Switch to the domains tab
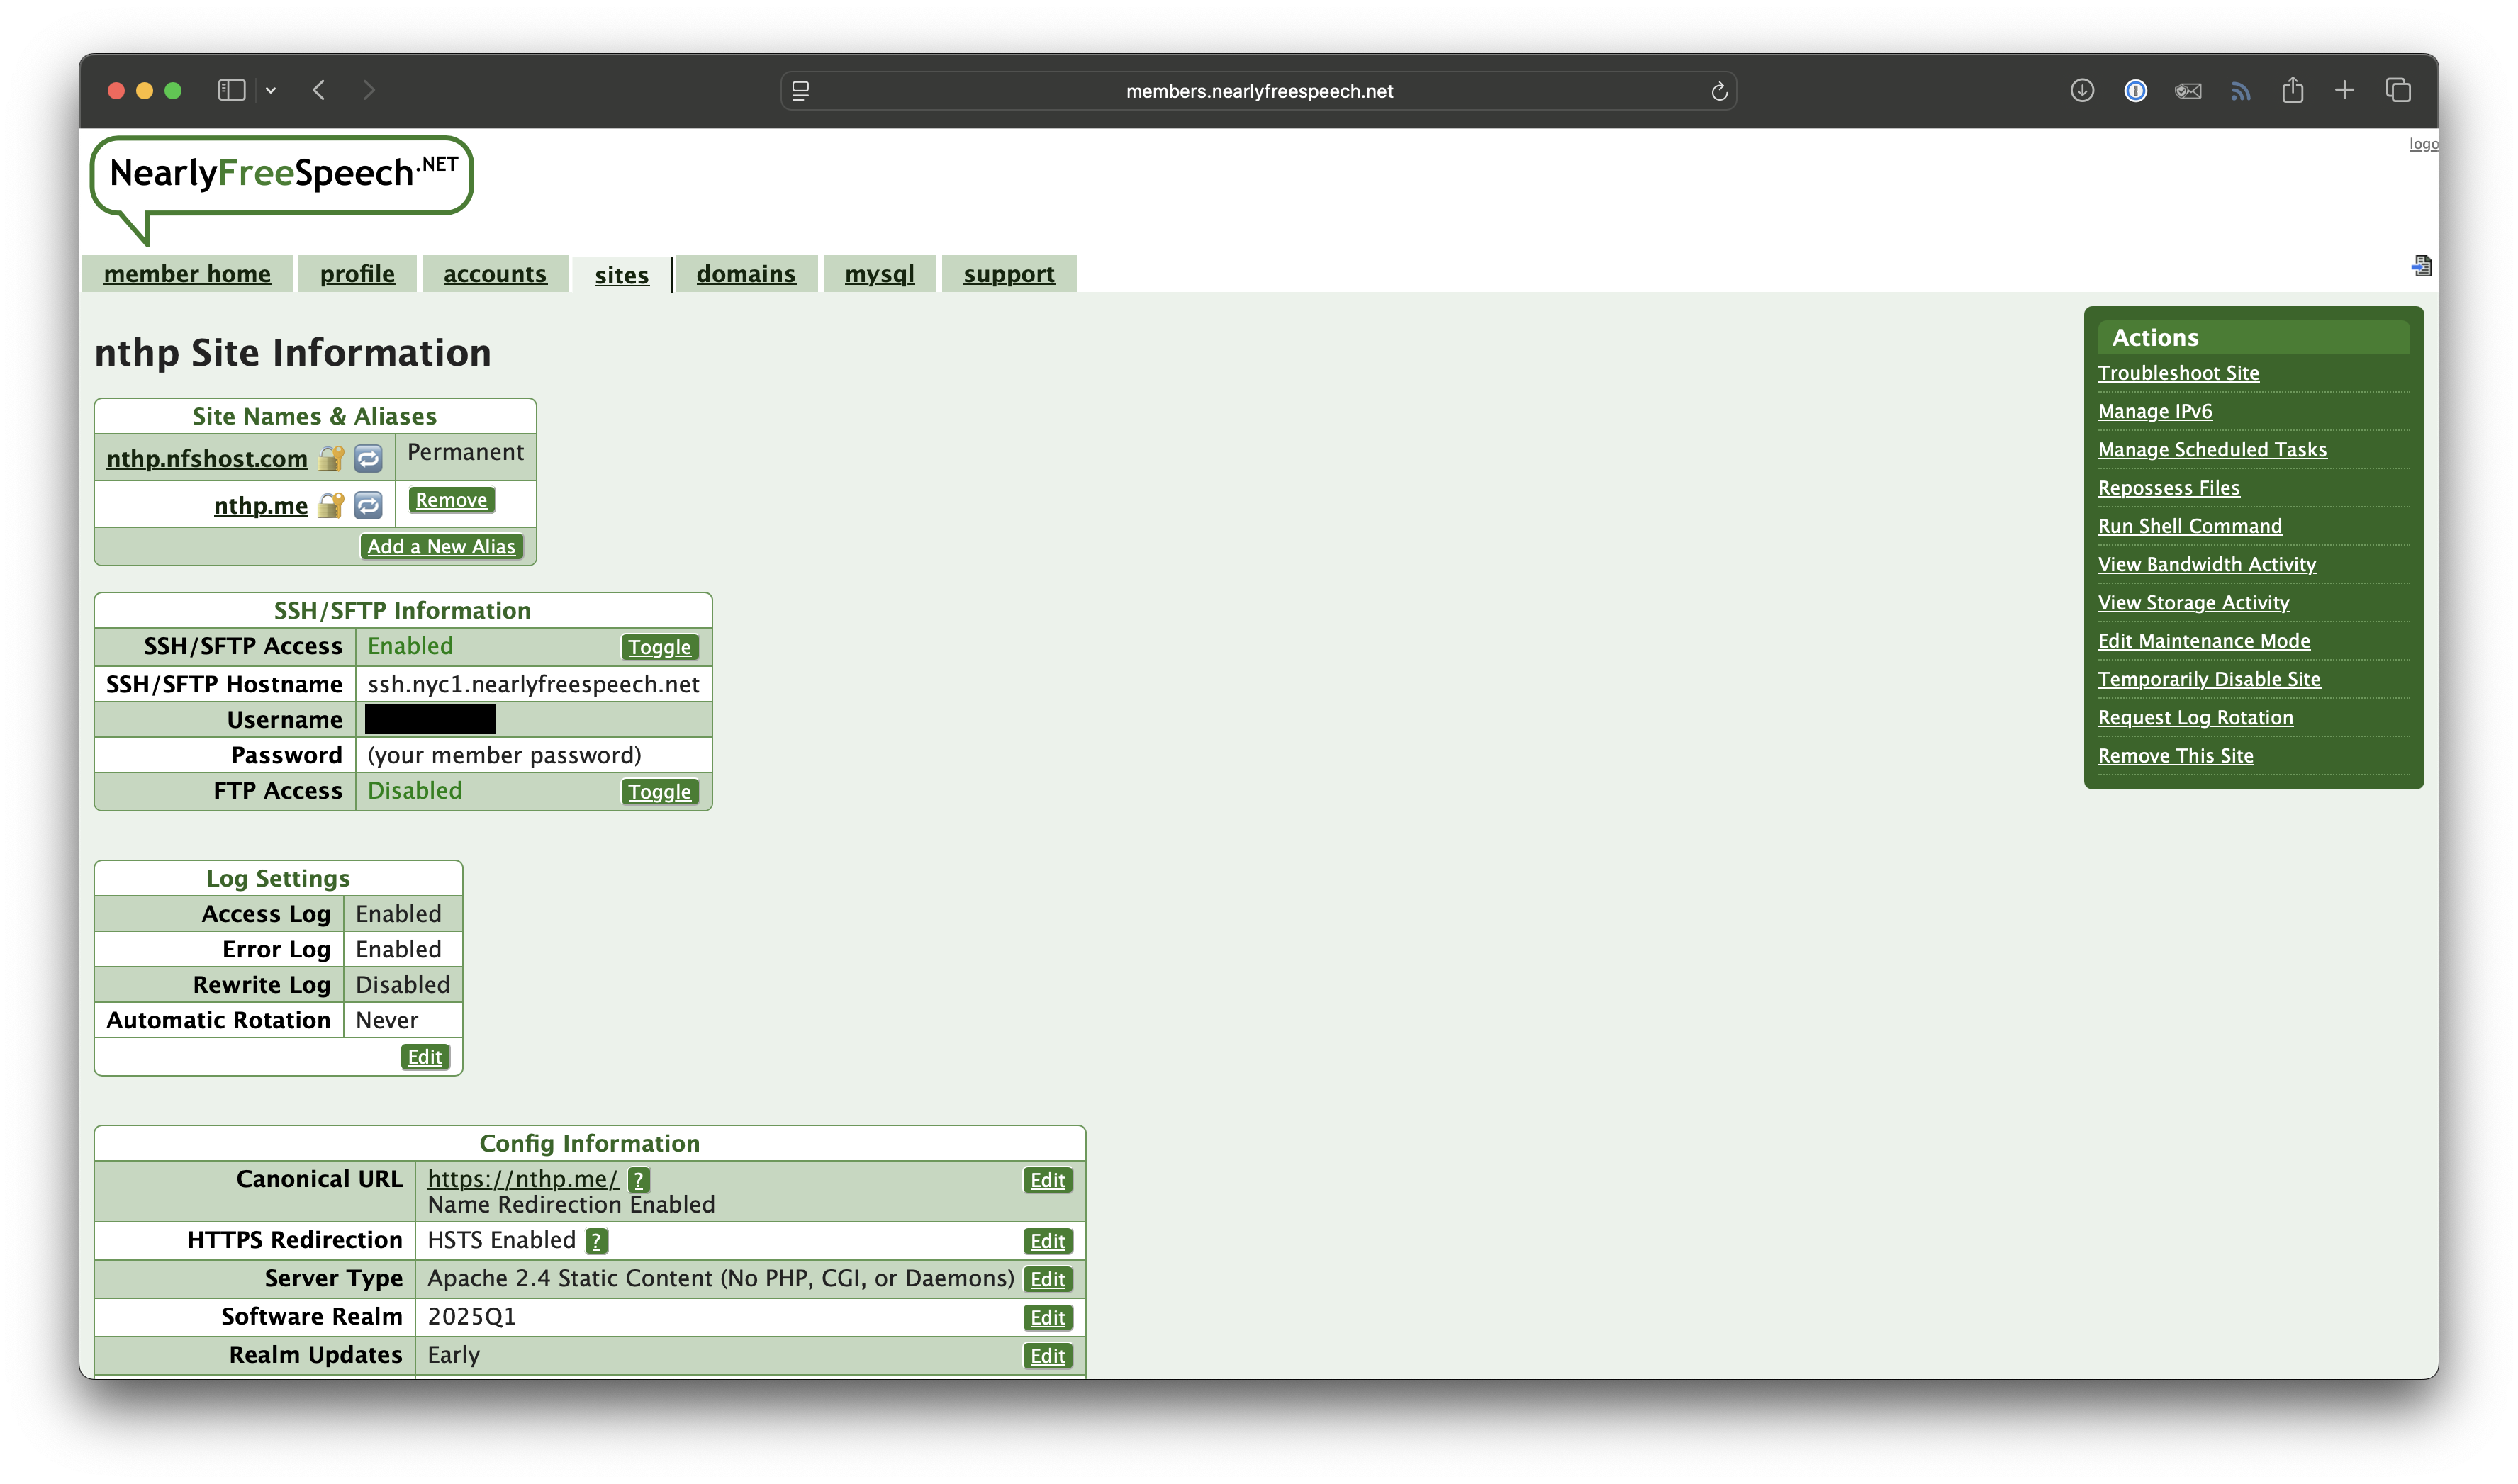Viewport: 2518px width, 1484px height. coord(745,274)
